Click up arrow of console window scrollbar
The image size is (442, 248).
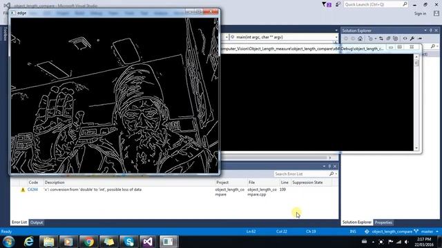point(416,56)
